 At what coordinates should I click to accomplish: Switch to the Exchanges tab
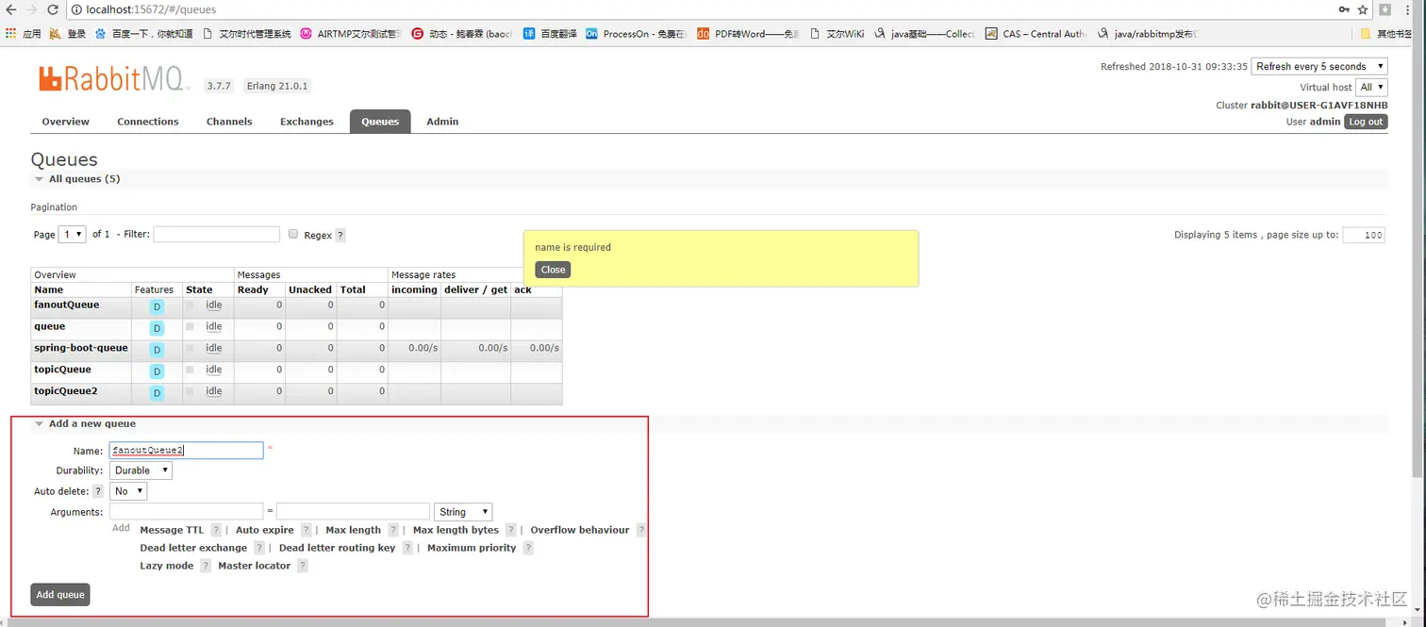coord(307,122)
